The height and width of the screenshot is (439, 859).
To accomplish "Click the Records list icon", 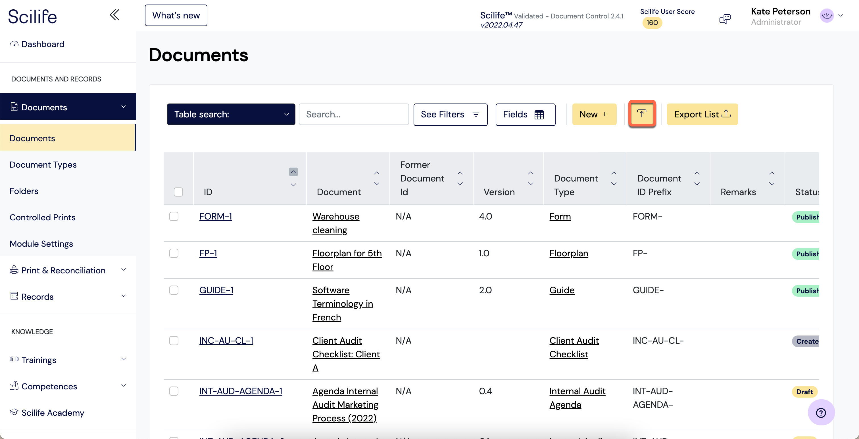I will coord(14,296).
